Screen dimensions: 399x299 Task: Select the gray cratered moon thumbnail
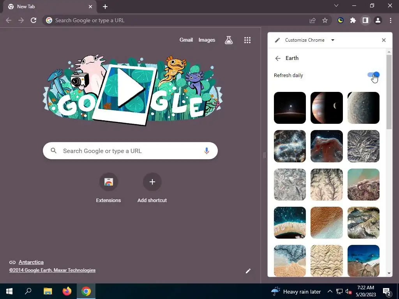[x=364, y=108]
